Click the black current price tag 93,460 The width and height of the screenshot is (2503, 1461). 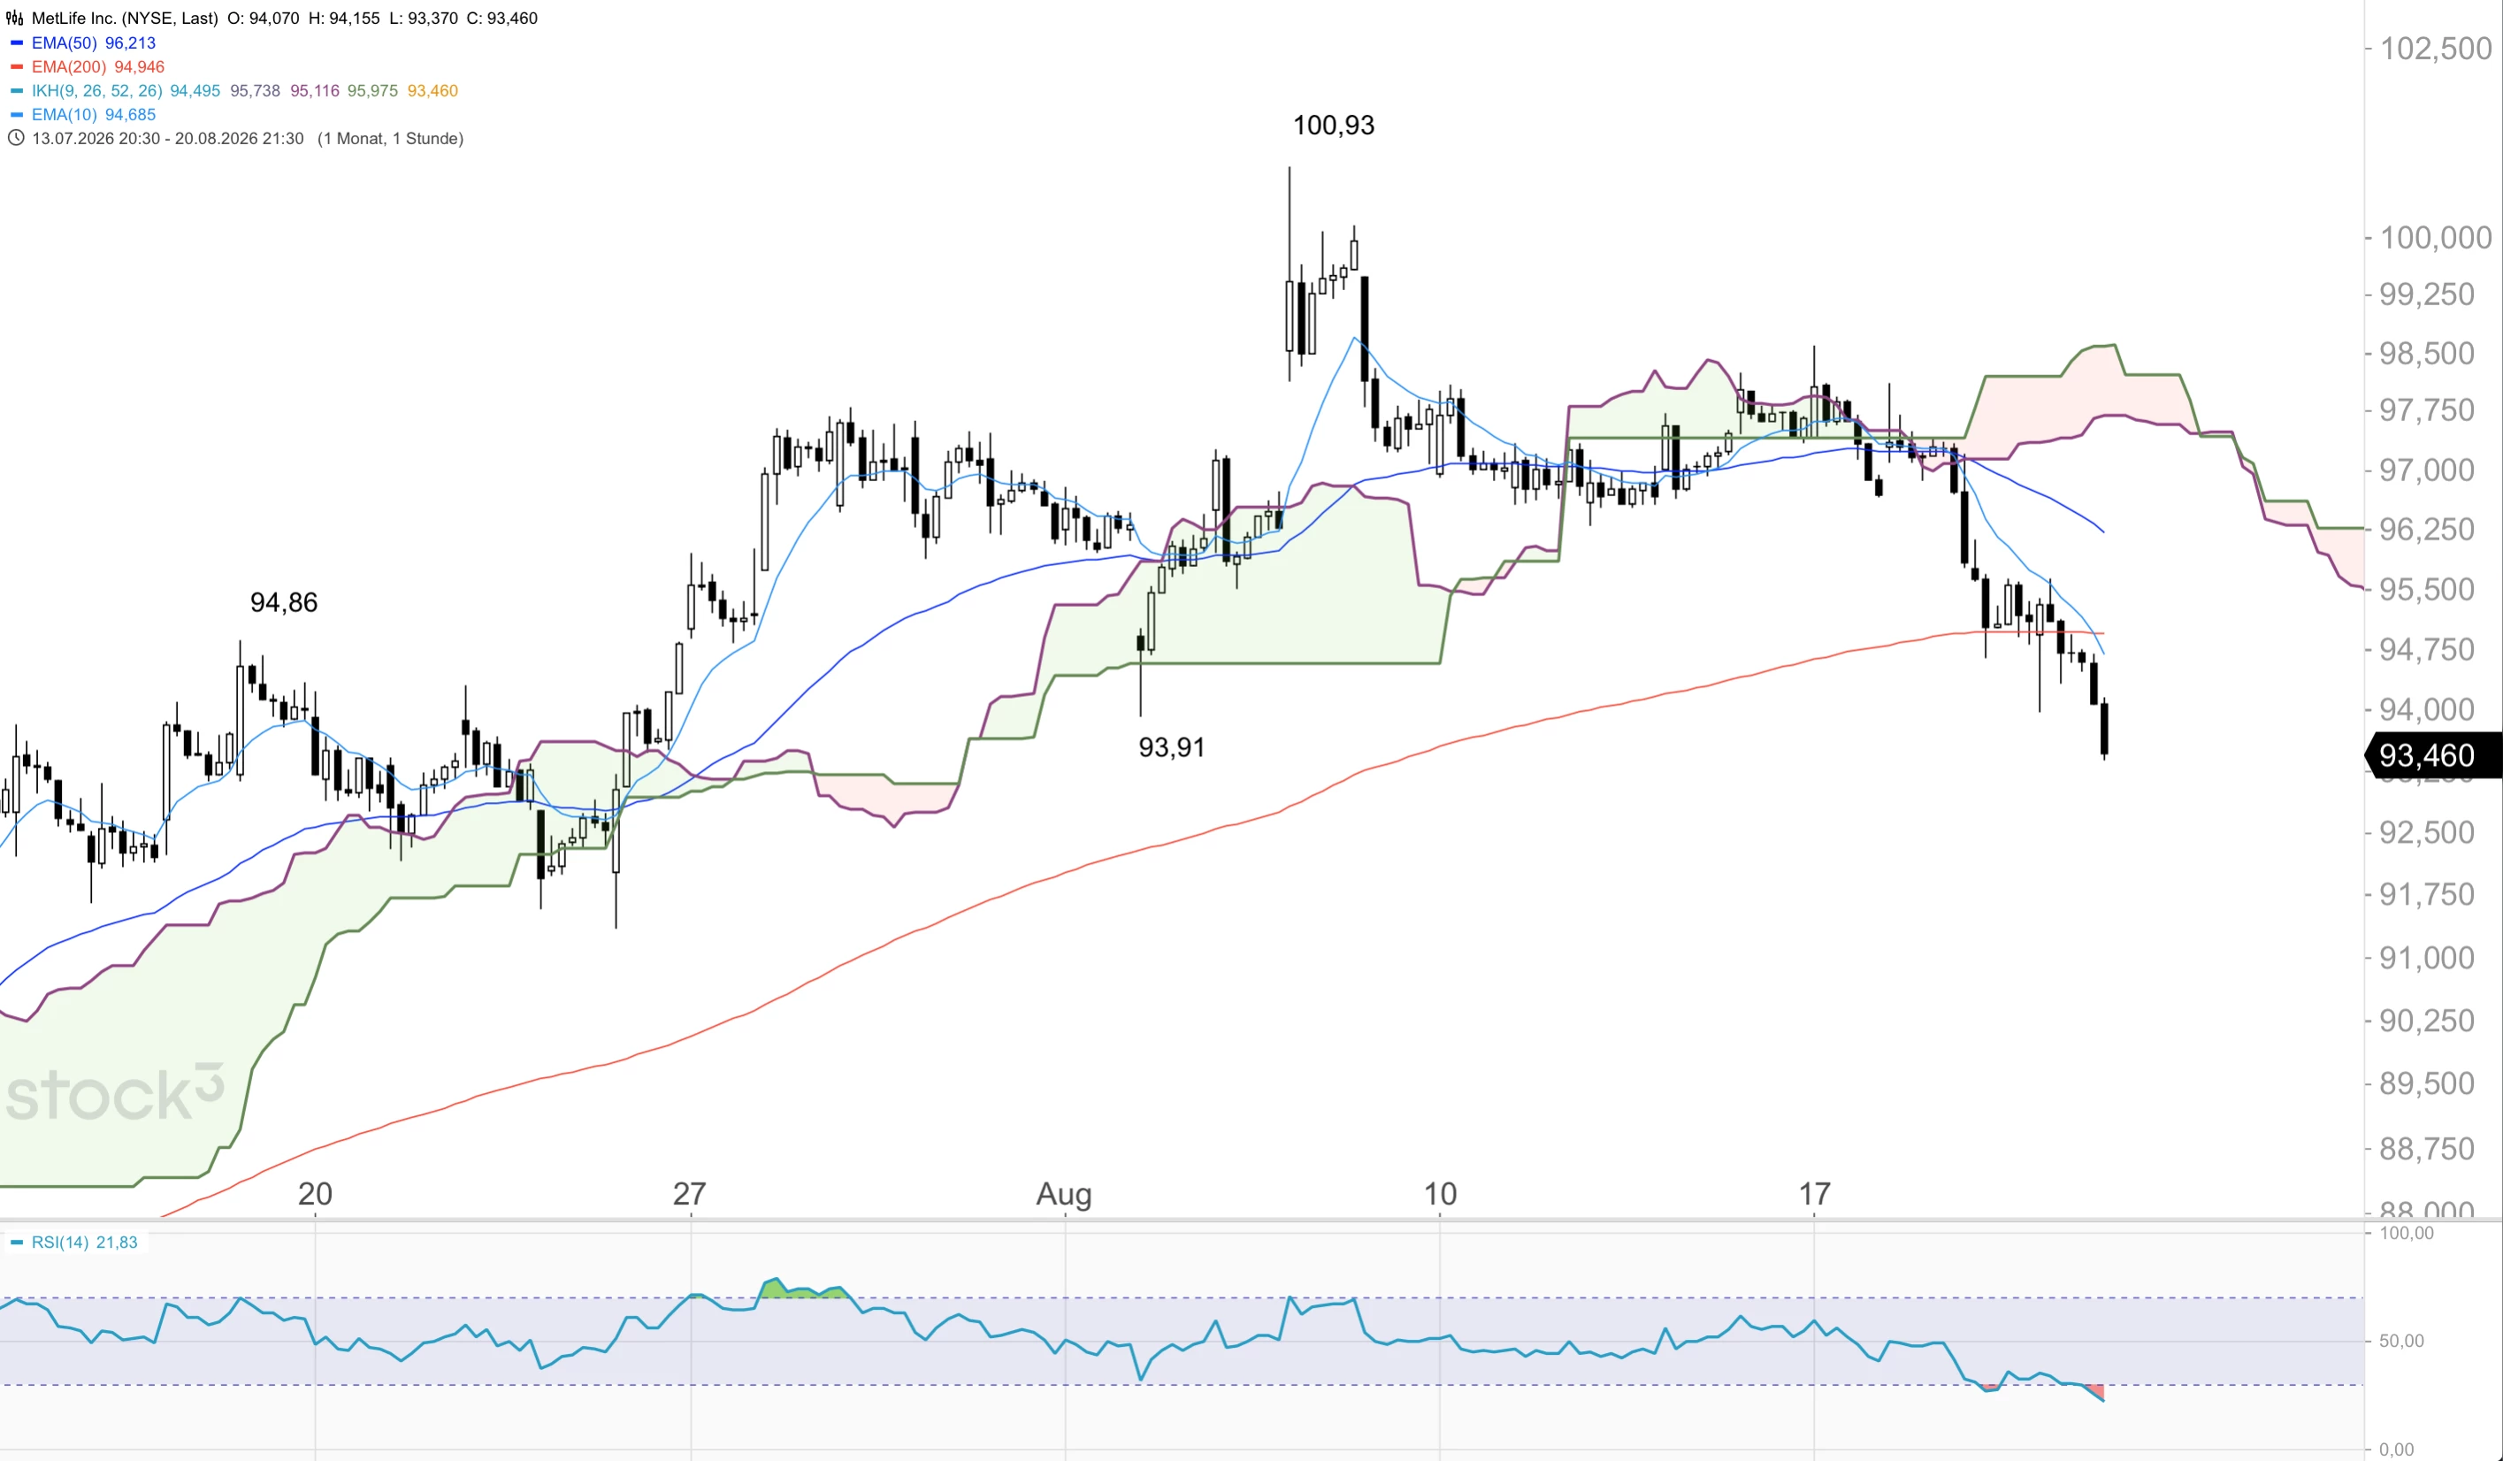2435,756
